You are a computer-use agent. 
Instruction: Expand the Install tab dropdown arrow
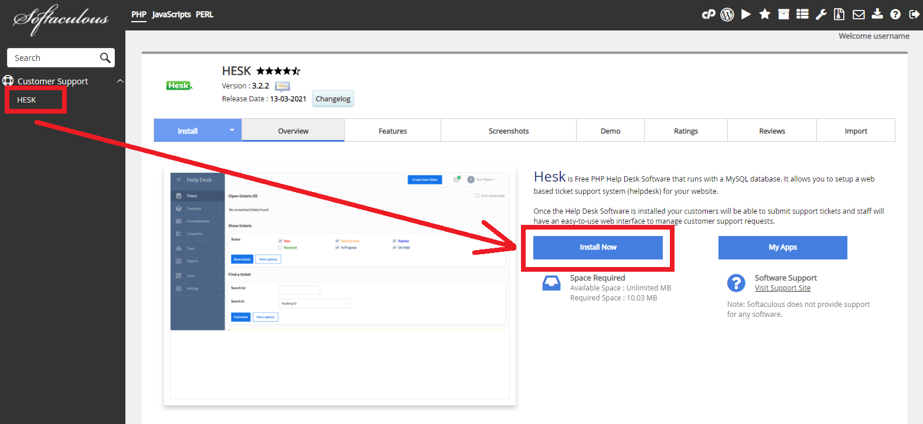[x=232, y=130]
